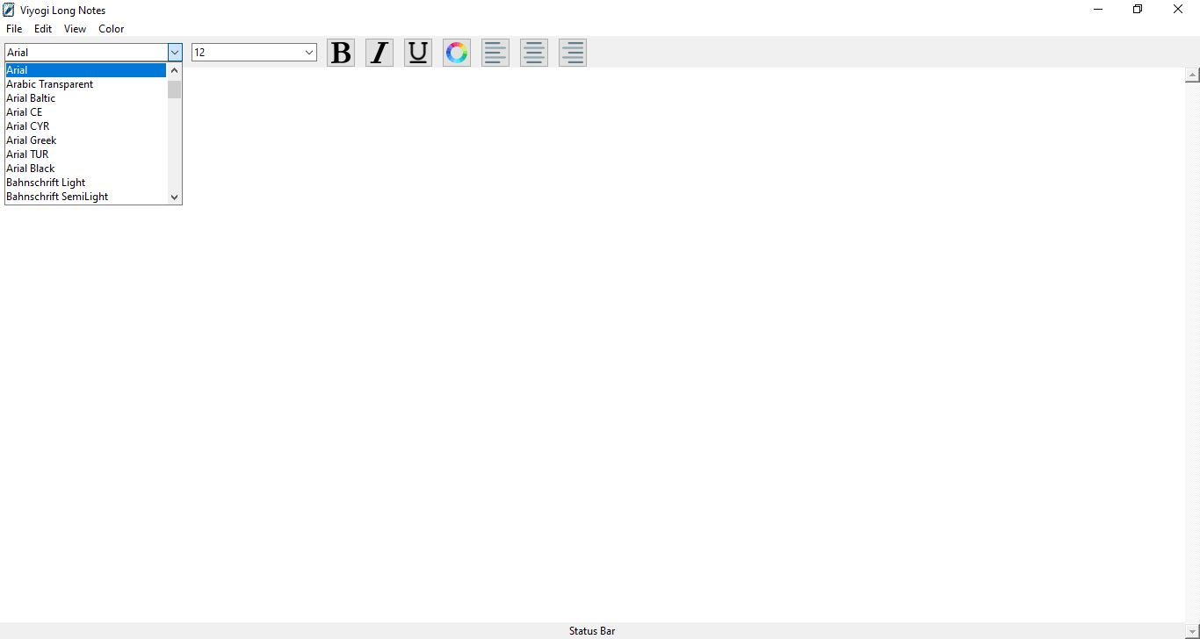
Task: Pick Arial Baltic in font list
Action: coord(86,98)
